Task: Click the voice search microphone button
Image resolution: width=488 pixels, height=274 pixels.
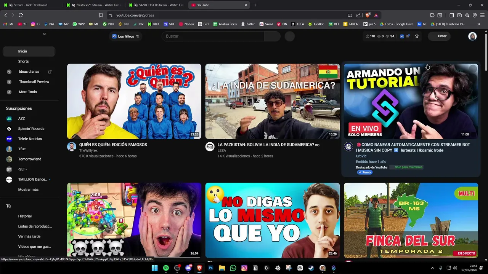Action: pos(290,36)
